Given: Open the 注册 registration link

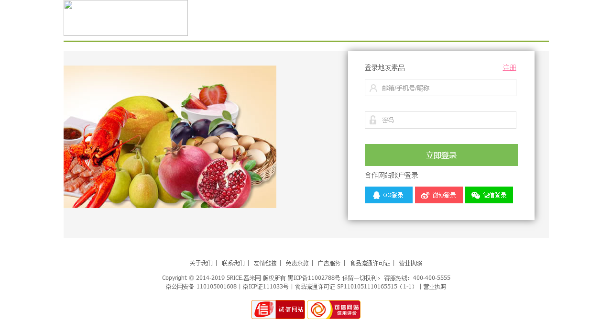Looking at the screenshot, I should tap(509, 68).
